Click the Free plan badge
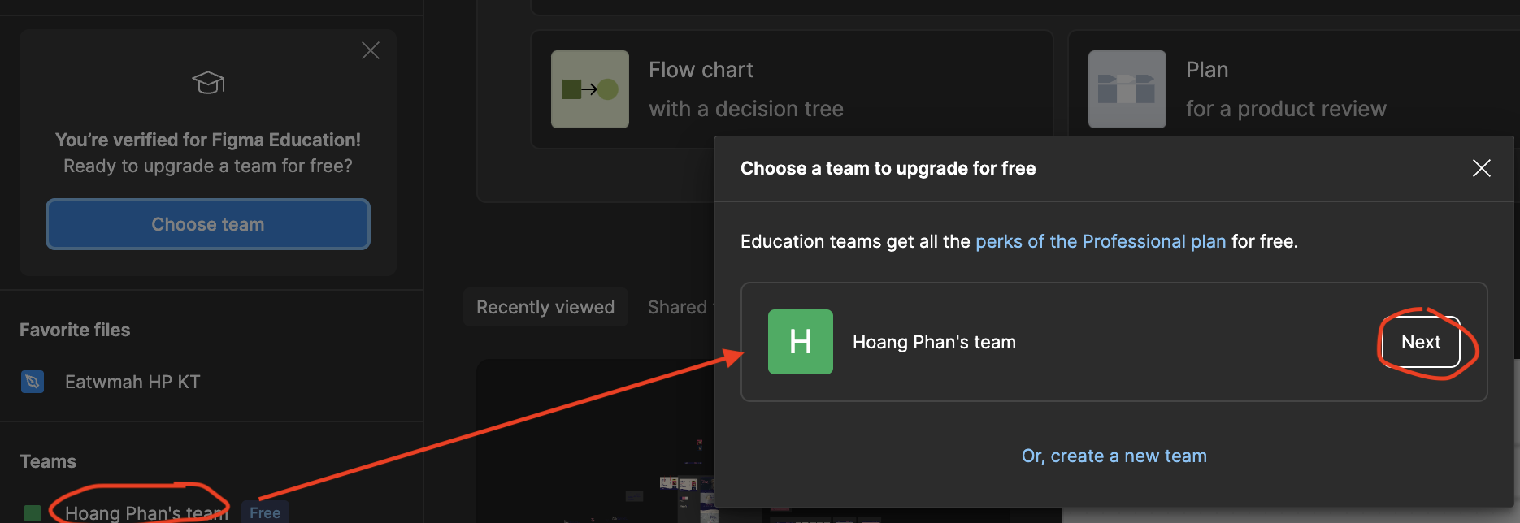1520x523 pixels. (x=265, y=512)
